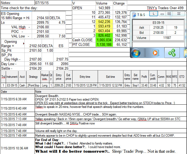Select entry price cell 2099.25
Image resolution: width=187 pixels, height=154 pixels.
click(59, 85)
